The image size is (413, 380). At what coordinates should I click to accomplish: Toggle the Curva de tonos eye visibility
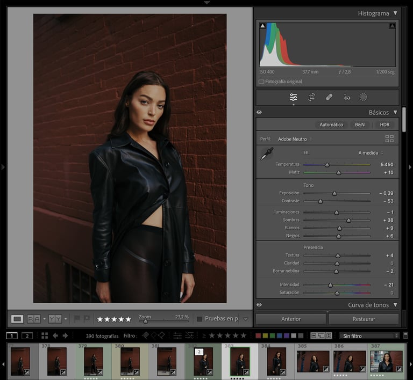(x=259, y=305)
